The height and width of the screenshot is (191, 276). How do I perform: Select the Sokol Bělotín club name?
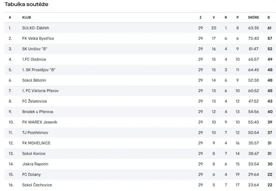pyautogui.click(x=34, y=80)
